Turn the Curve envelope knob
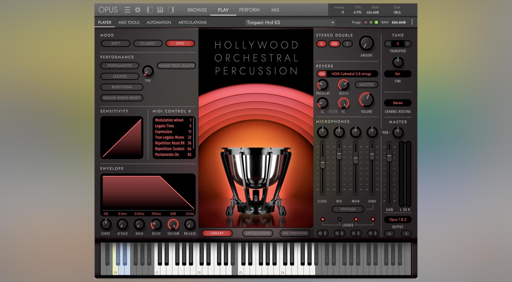 [x=106, y=225]
